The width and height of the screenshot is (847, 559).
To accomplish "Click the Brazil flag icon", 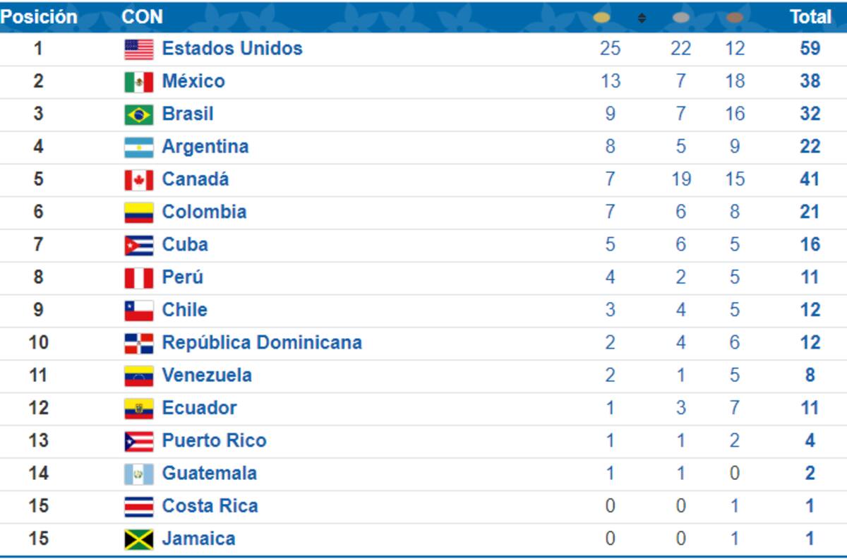I will (138, 114).
